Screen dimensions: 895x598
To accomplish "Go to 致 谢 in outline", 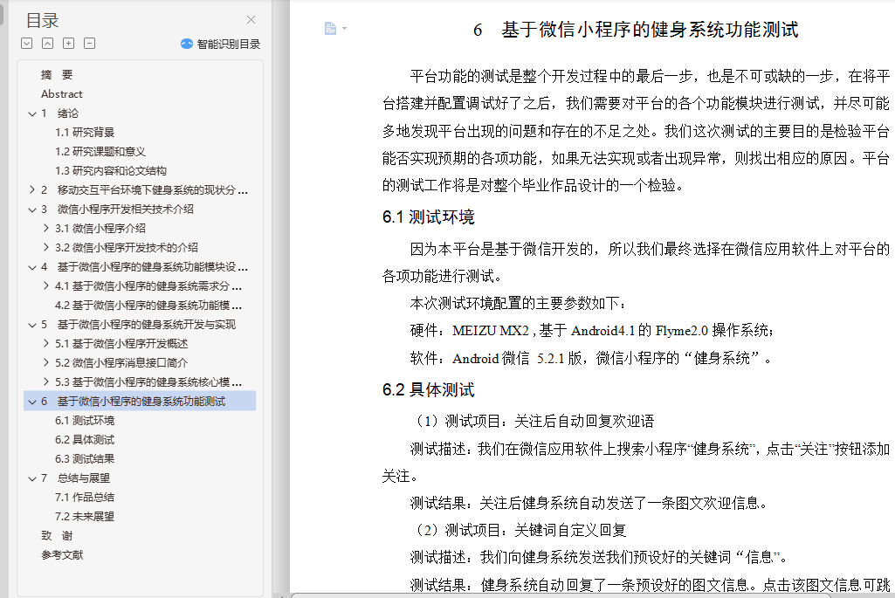I will coord(57,536).
